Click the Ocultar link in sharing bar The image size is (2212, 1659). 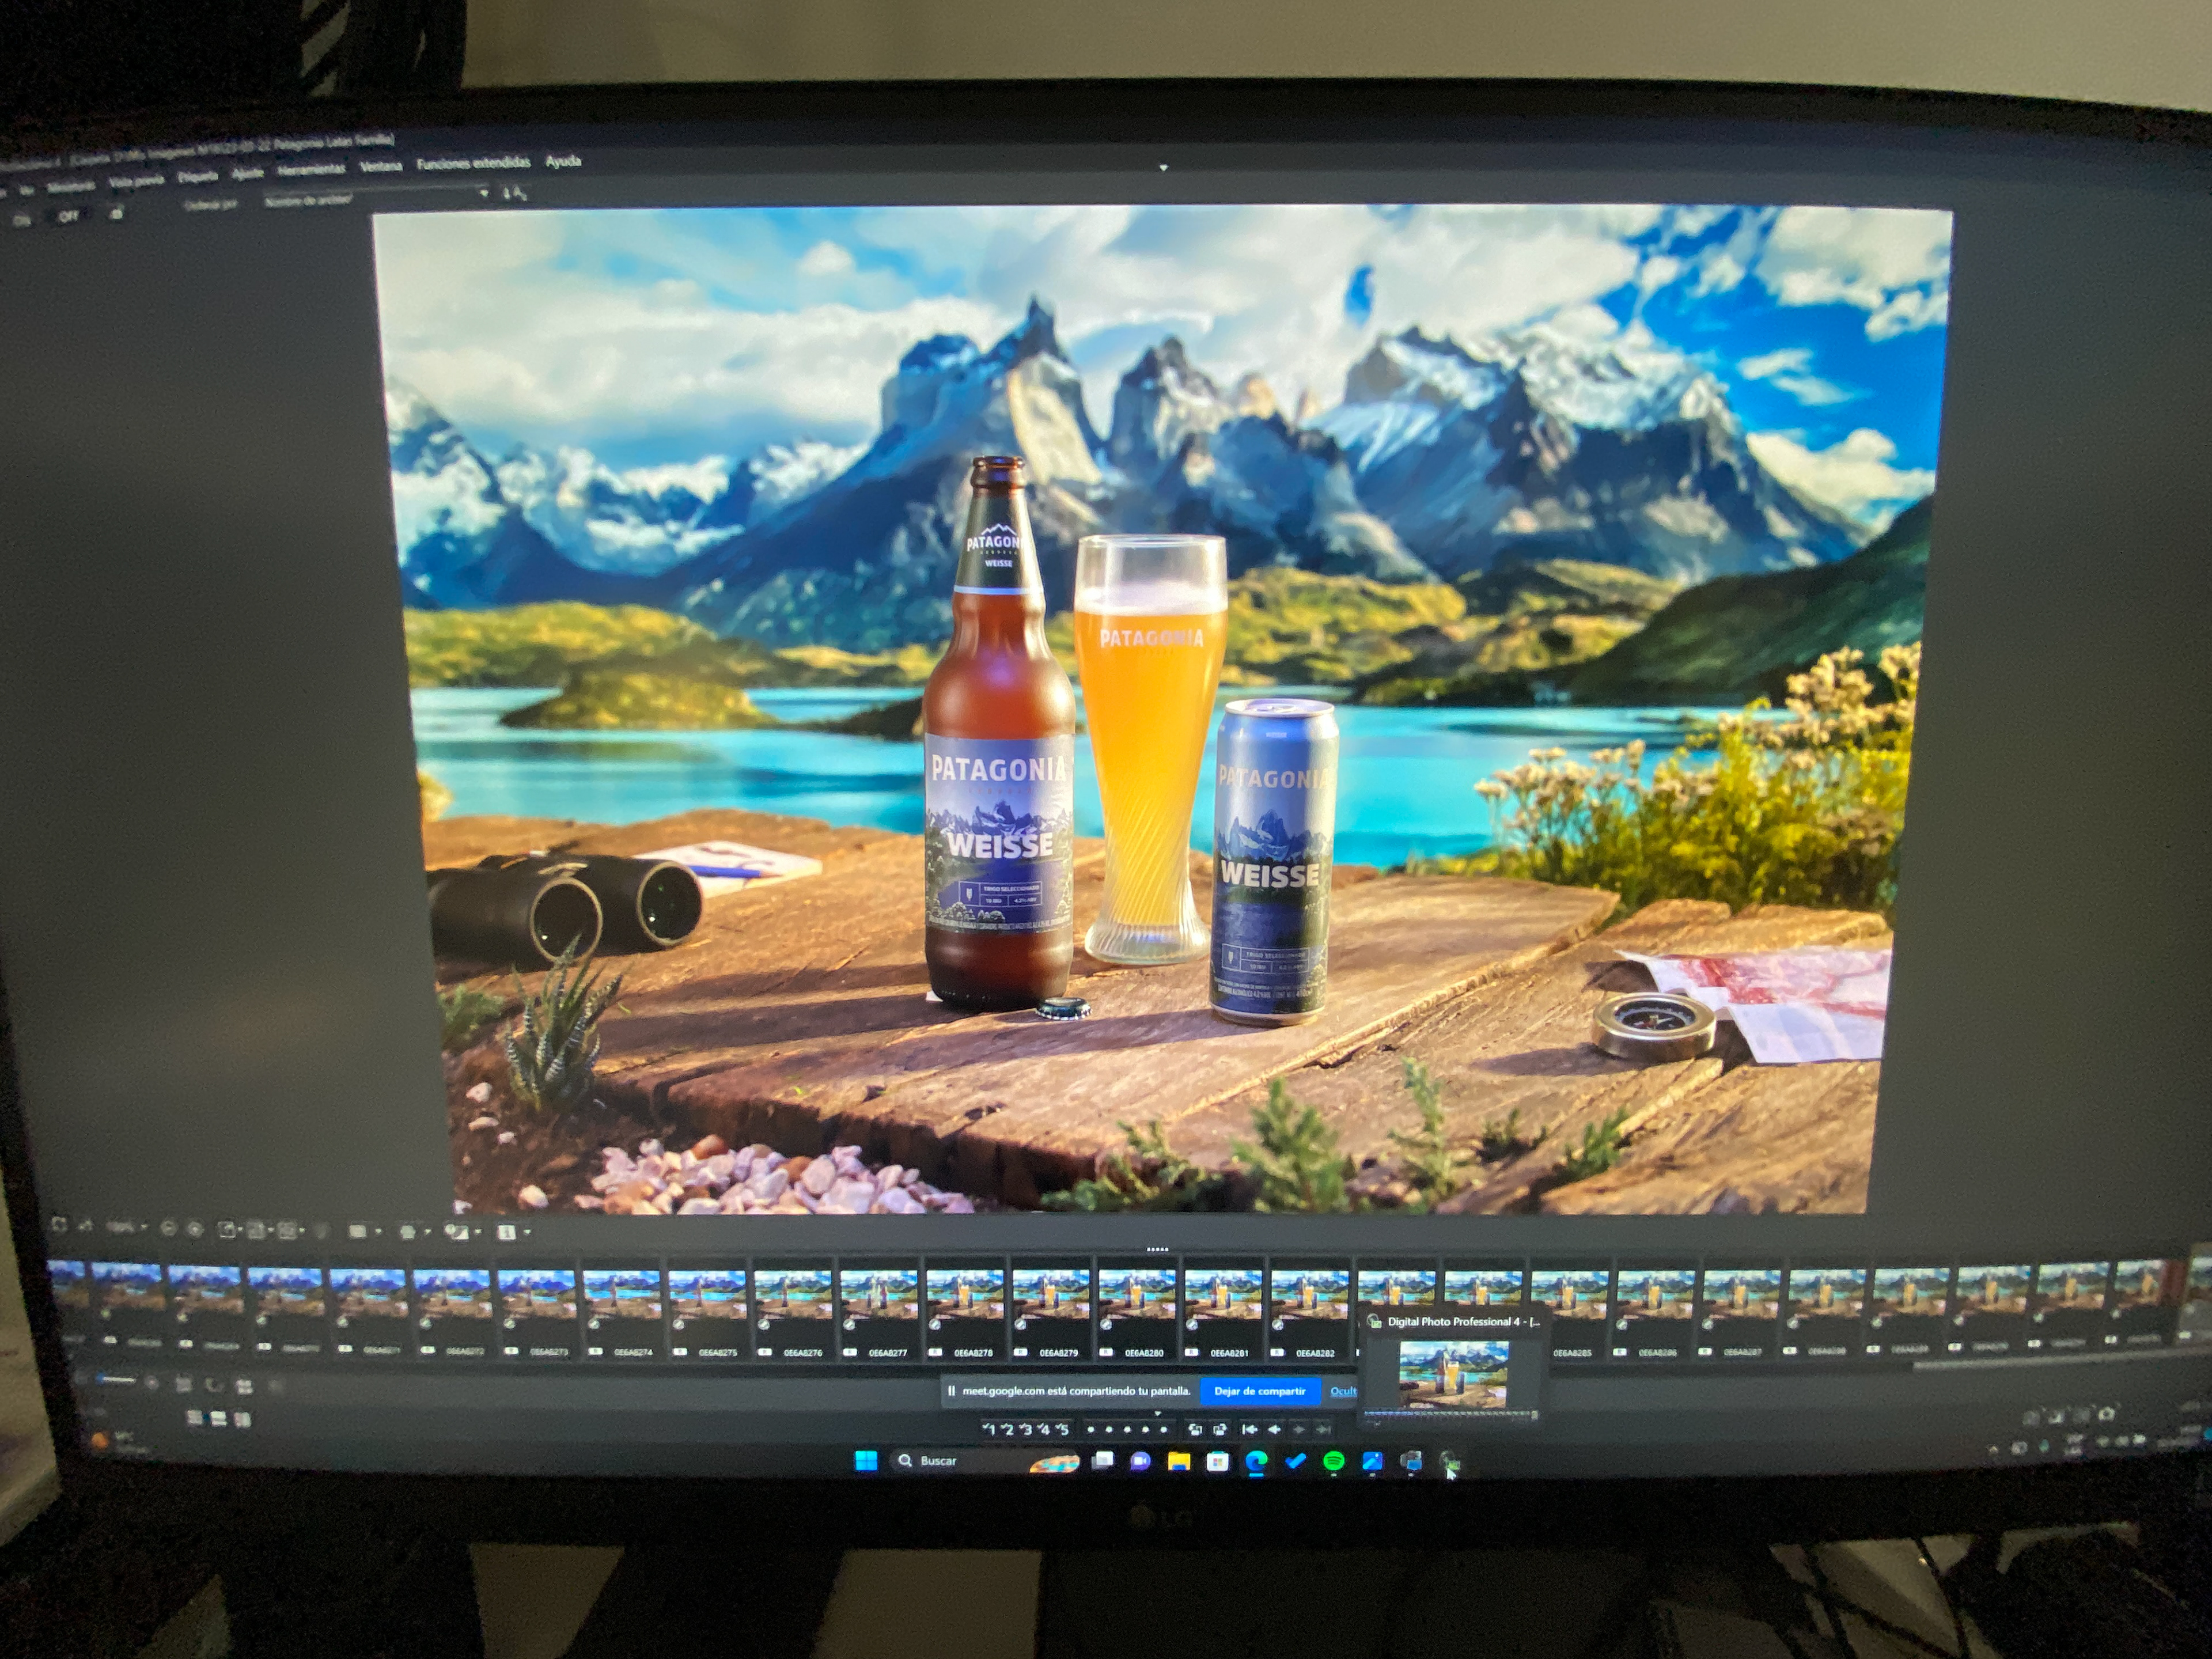(1343, 1391)
